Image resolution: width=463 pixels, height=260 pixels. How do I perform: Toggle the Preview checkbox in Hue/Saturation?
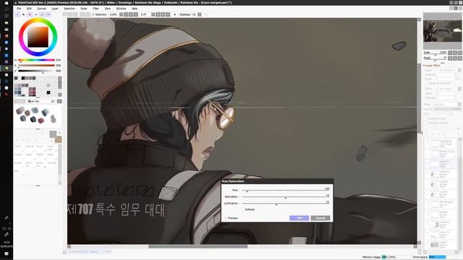[226, 218]
